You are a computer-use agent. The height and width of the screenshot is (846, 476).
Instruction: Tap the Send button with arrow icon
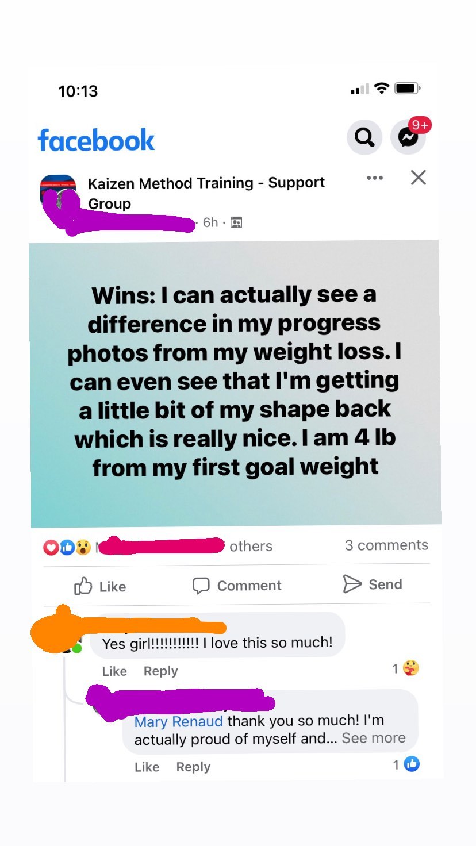click(x=372, y=584)
